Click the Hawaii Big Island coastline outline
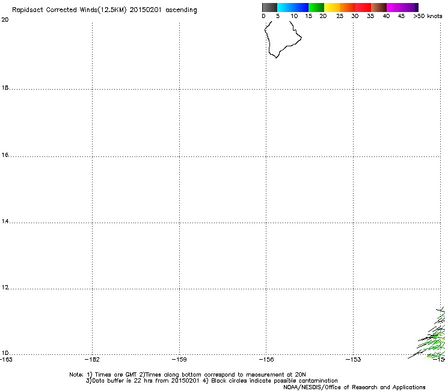 tap(283, 40)
